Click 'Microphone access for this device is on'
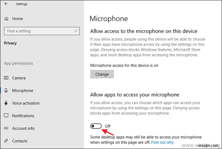This screenshot has width=222, height=149. coord(124,65)
